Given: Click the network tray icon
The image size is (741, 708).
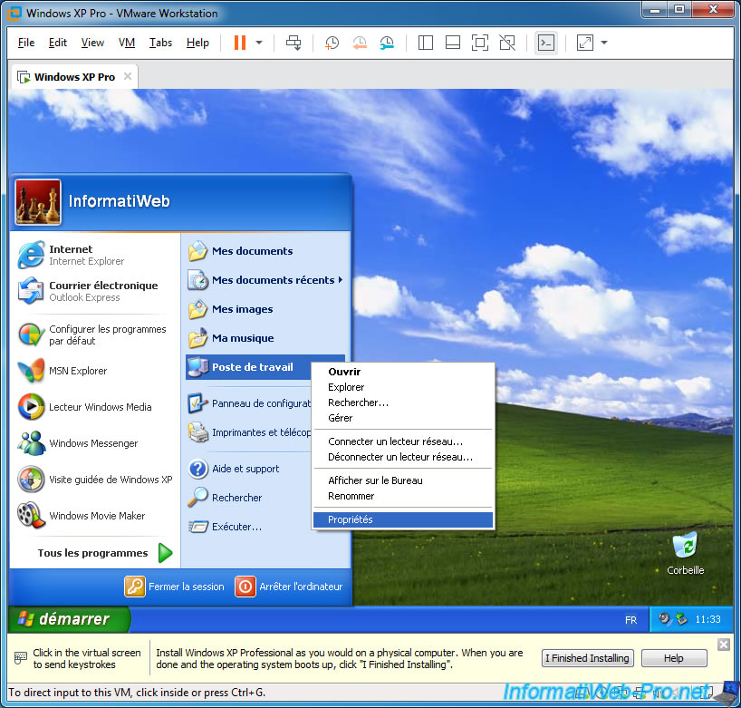Looking at the screenshot, I should click(681, 618).
